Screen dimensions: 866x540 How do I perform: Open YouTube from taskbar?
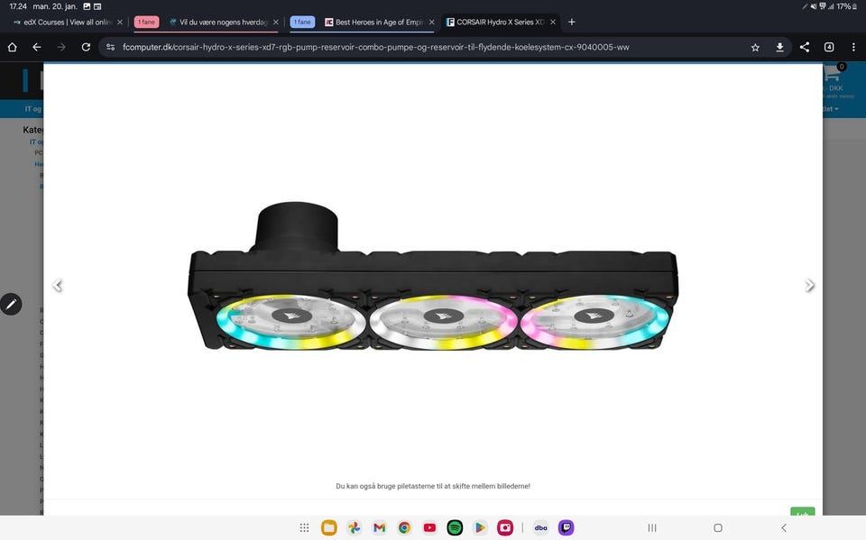(429, 528)
